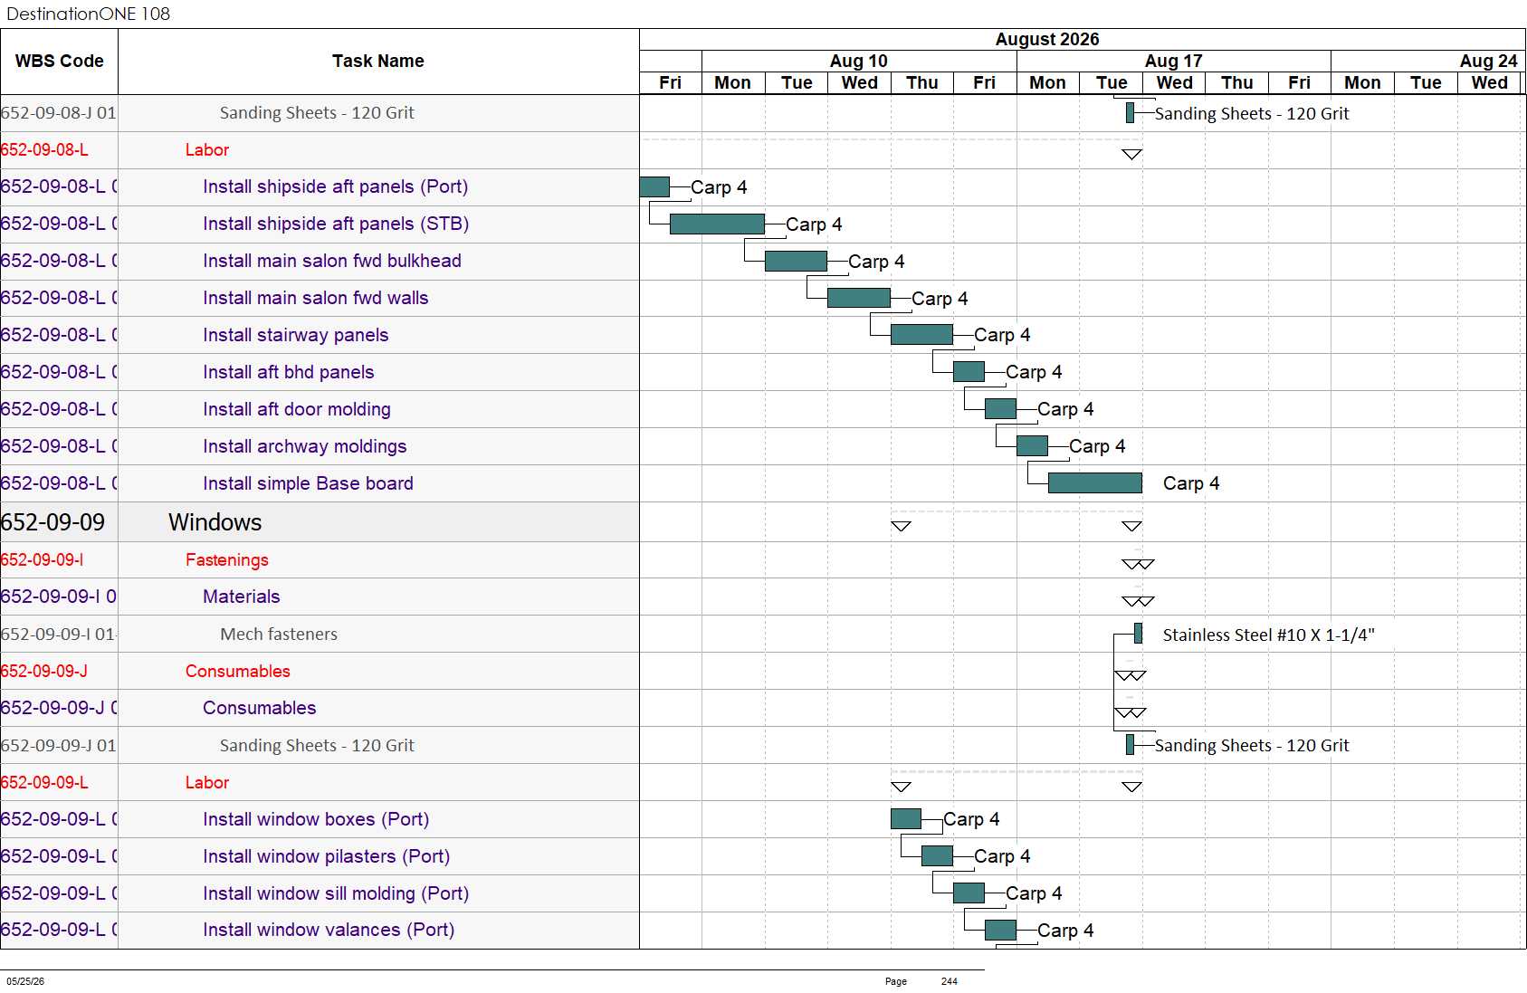The width and height of the screenshot is (1527, 993).
Task: Click the Install window valances (Port) bar
Action: click(x=1000, y=930)
